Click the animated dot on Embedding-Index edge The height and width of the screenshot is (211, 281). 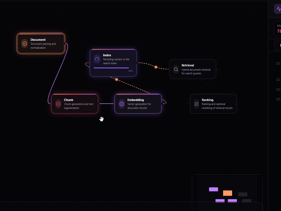(x=117, y=80)
